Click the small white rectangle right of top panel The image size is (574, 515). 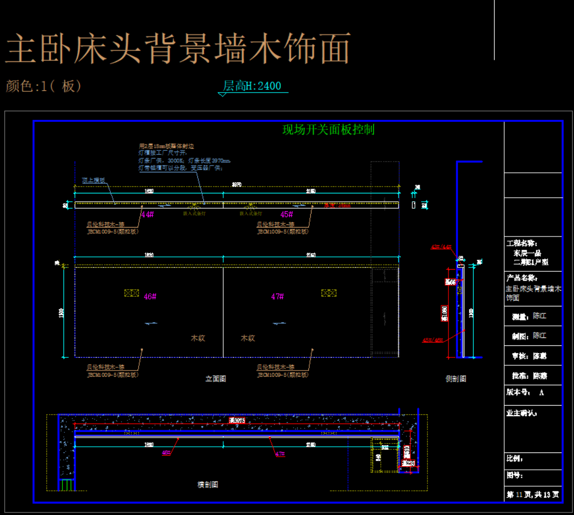414,204
